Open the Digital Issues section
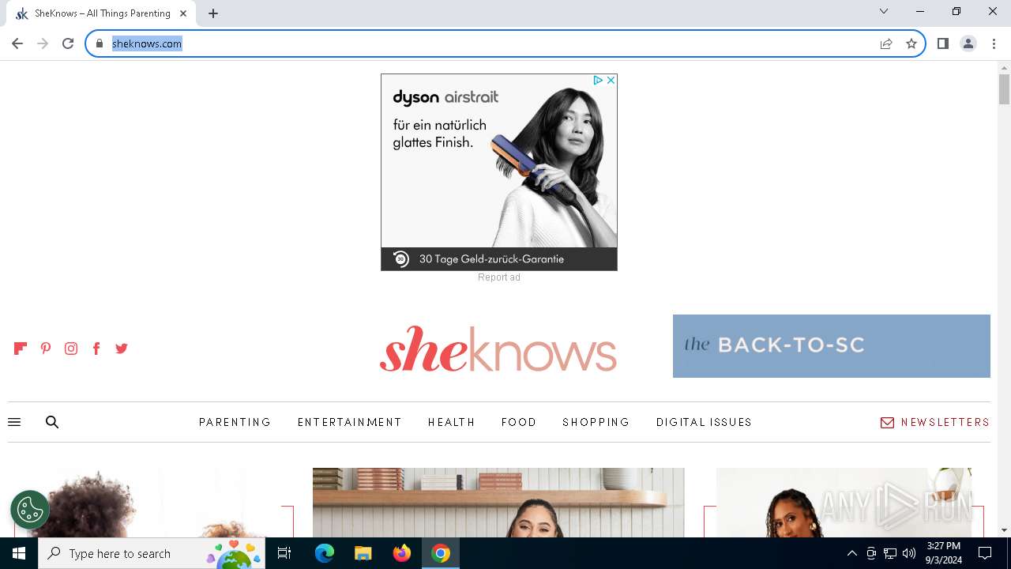Viewport: 1011px width, 569px height. pos(704,422)
